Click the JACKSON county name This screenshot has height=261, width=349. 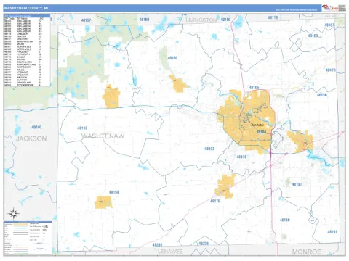pyautogui.click(x=31, y=138)
